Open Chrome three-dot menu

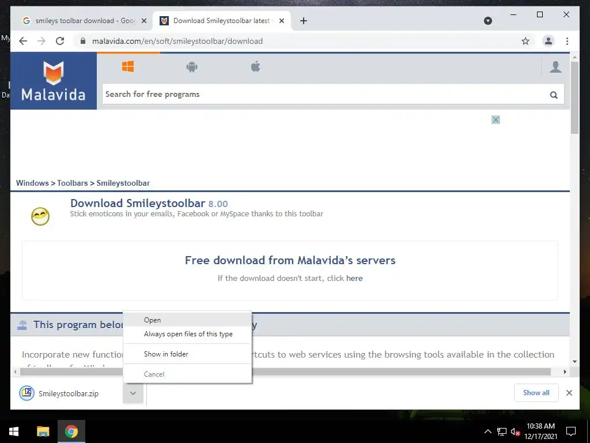(x=567, y=41)
